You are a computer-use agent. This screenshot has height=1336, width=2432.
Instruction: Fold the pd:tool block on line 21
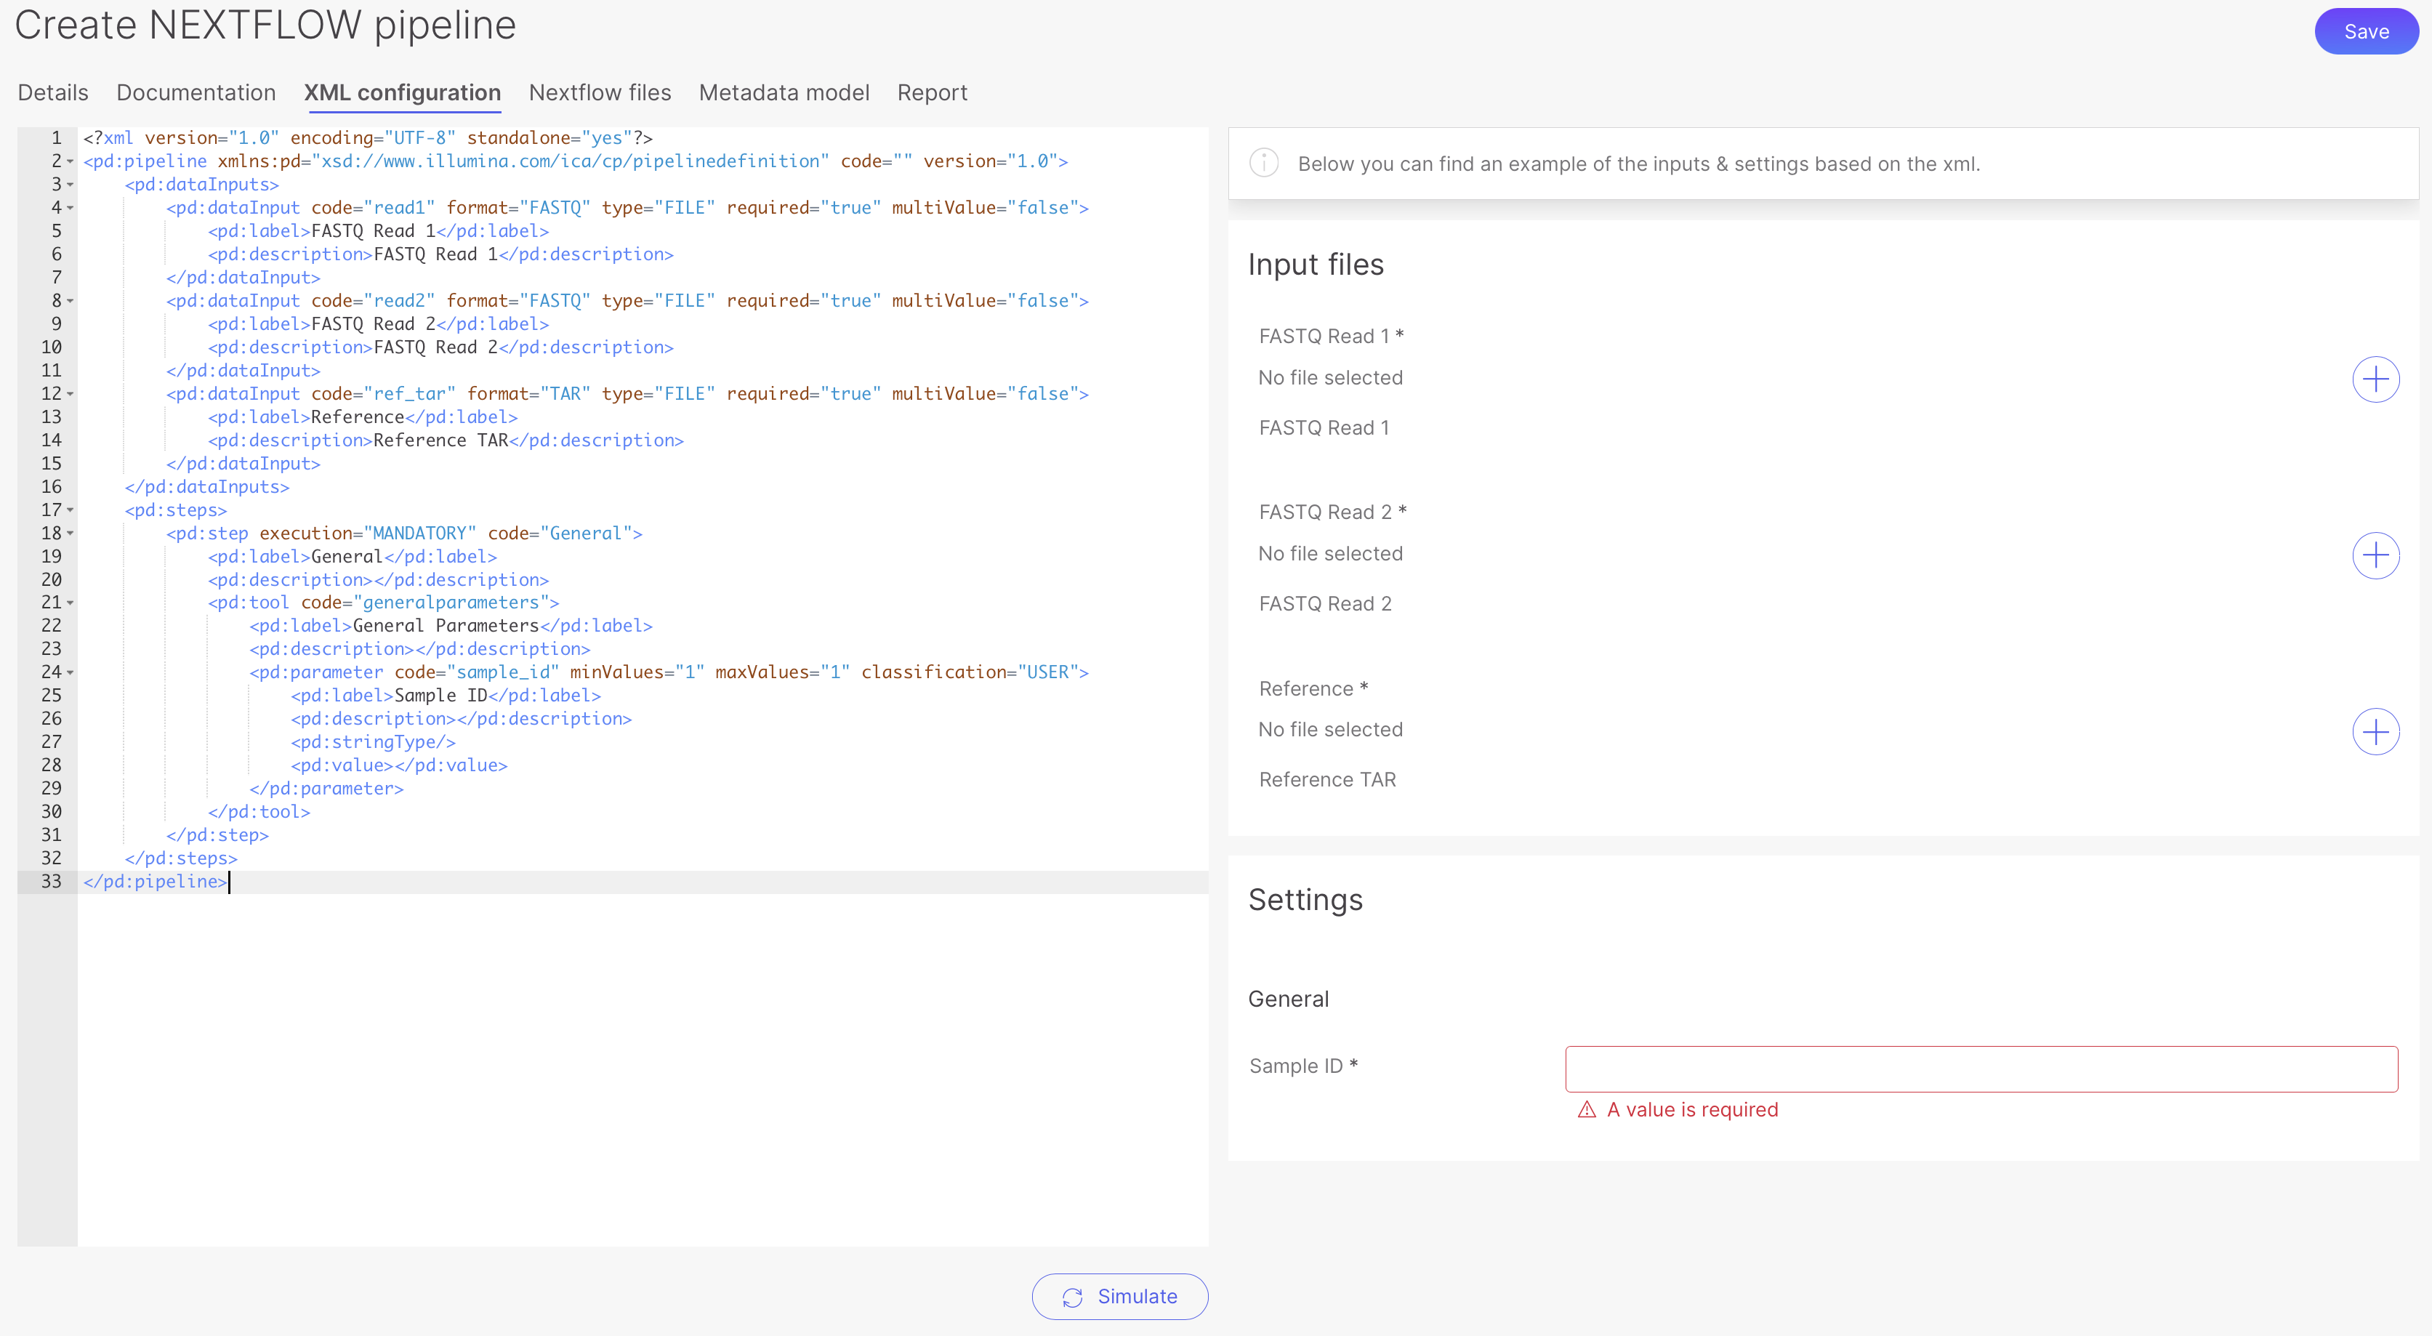(x=71, y=603)
